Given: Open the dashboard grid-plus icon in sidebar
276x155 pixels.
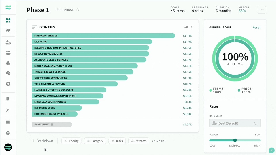Looking at the screenshot, I should (x=8, y=20).
